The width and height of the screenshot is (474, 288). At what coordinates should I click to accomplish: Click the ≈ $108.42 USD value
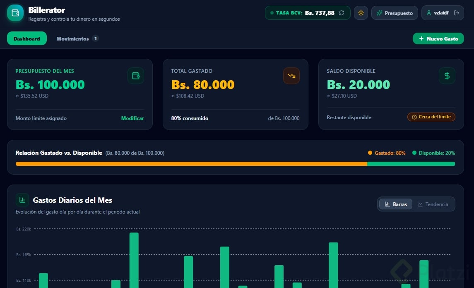tap(188, 96)
